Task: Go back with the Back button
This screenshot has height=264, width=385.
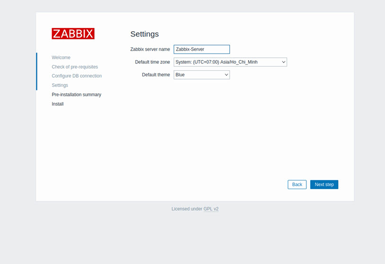Action: click(297, 184)
